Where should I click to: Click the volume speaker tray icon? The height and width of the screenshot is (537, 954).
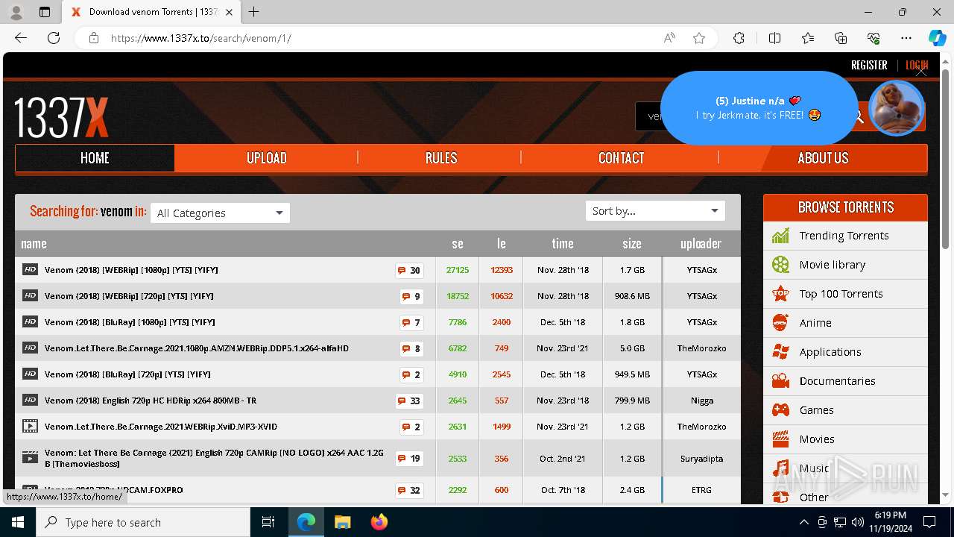pyautogui.click(x=858, y=522)
